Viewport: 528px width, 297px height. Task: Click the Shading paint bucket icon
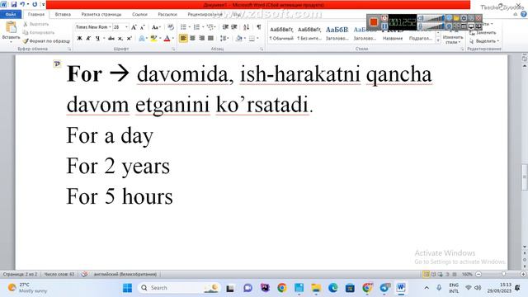tap(238, 39)
